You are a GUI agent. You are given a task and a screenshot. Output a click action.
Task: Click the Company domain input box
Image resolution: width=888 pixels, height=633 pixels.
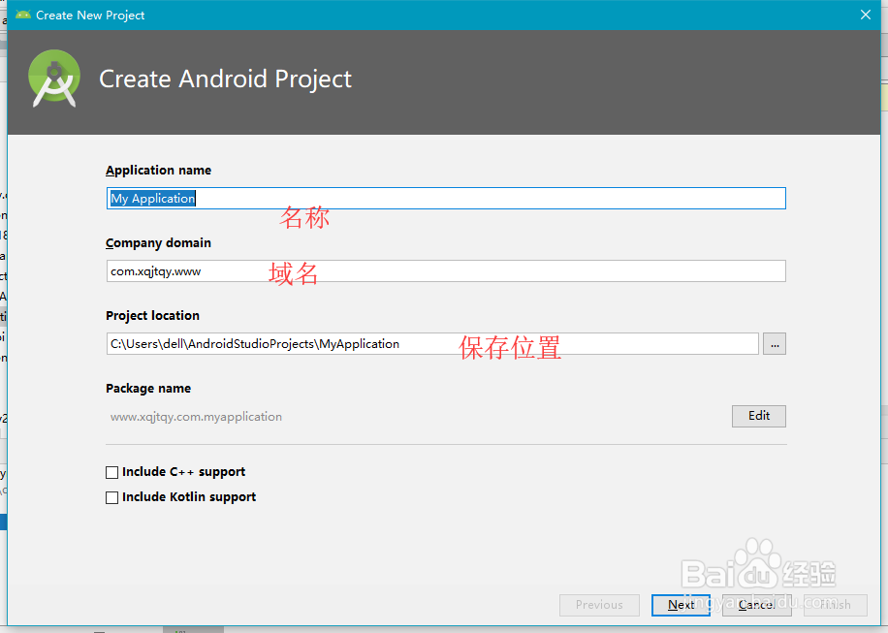(x=388, y=270)
